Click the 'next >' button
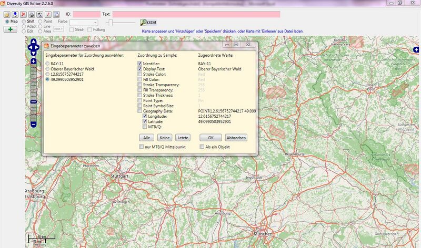This screenshot has width=421, height=248. (58, 29)
